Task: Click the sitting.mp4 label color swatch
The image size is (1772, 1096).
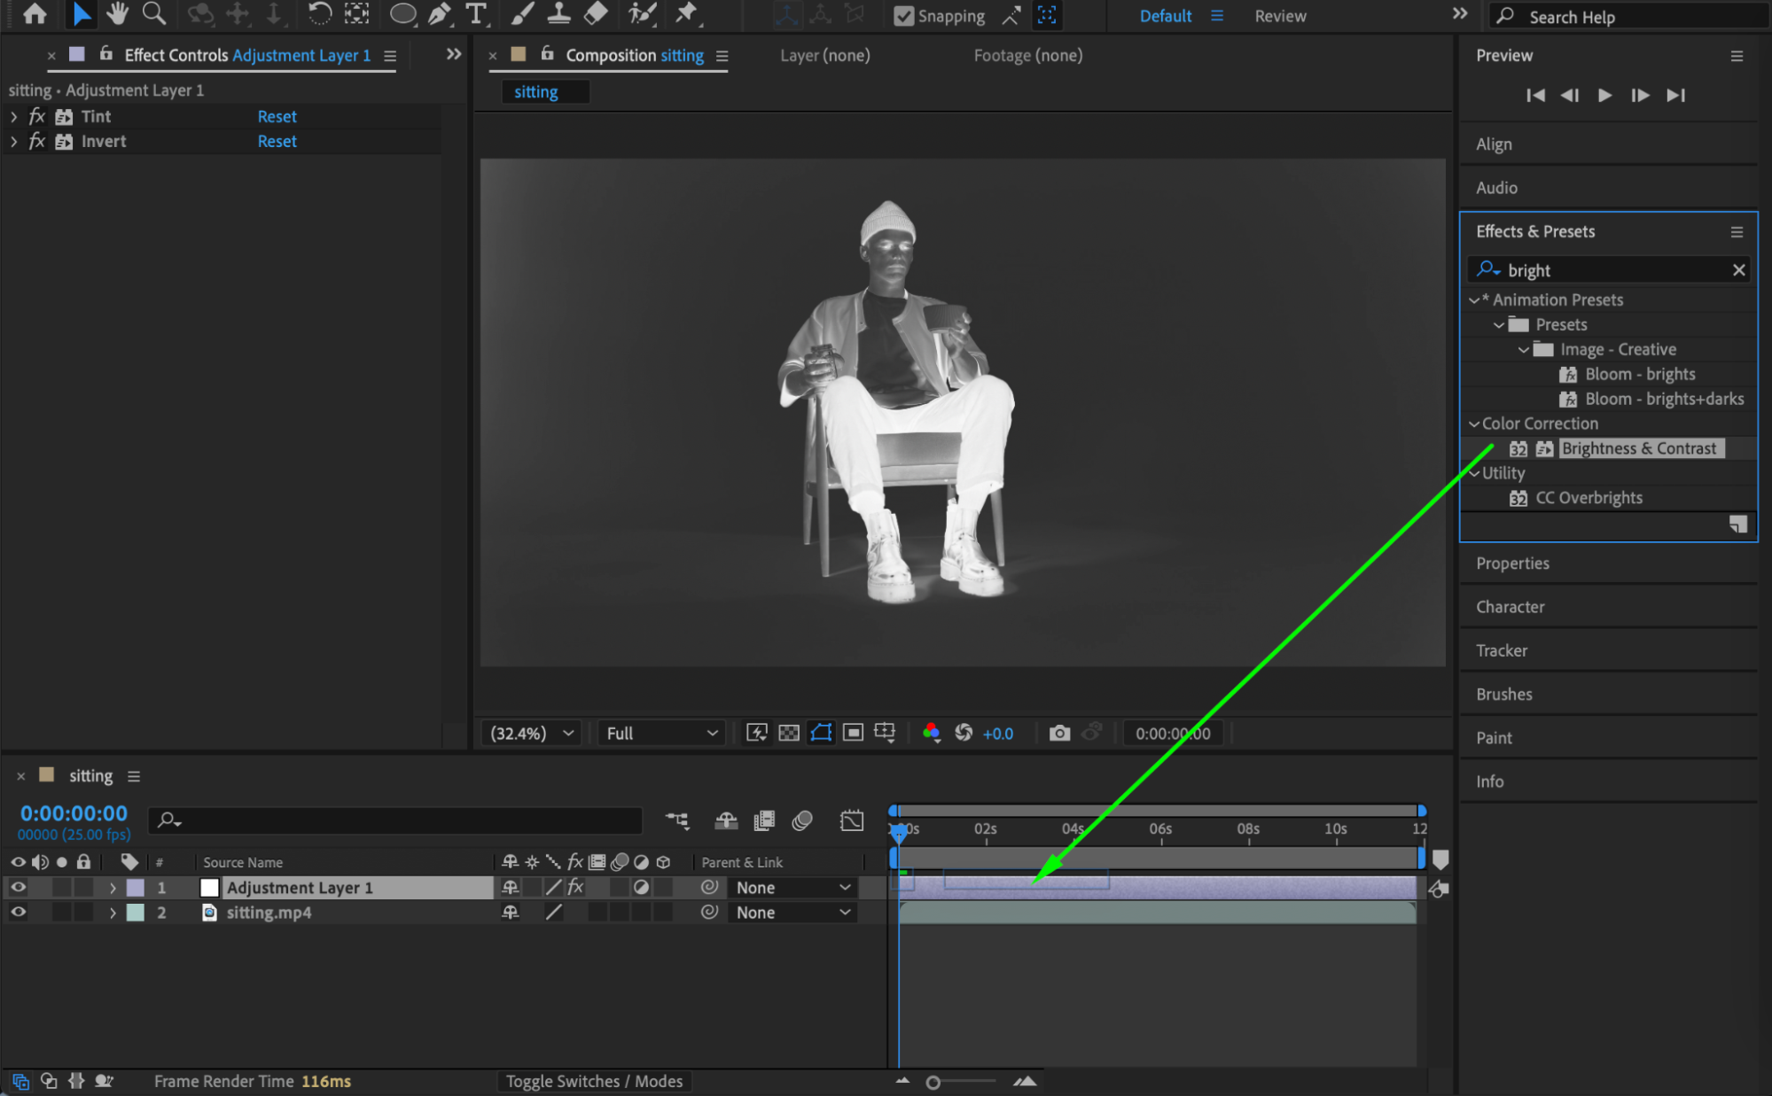Action: (136, 912)
